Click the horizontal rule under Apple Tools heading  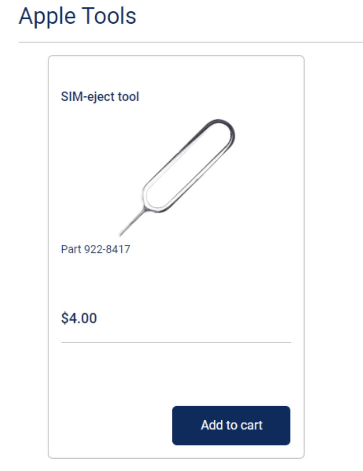[x=190, y=42]
